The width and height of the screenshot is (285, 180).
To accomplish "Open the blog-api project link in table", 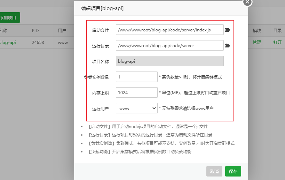I will coord(8,43).
